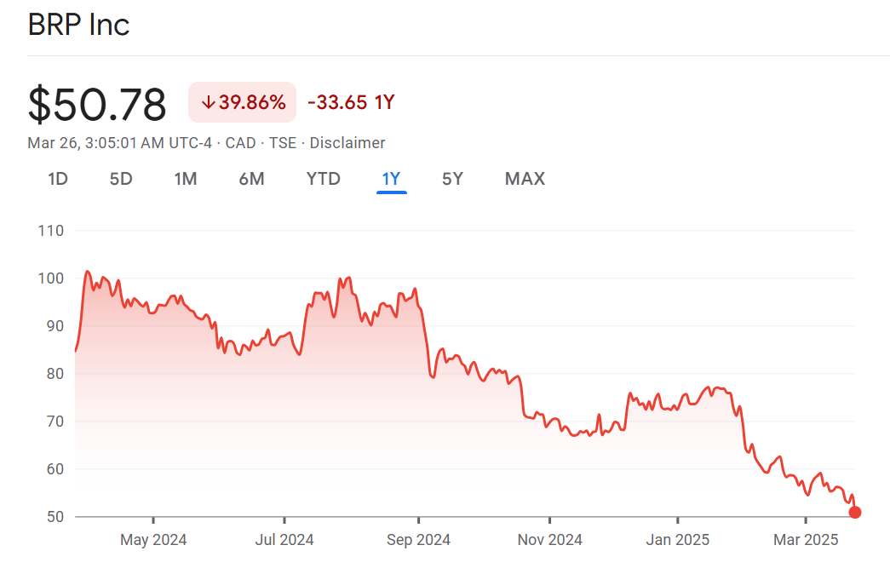Show the MAX price history
The image size is (890, 568).
click(525, 179)
